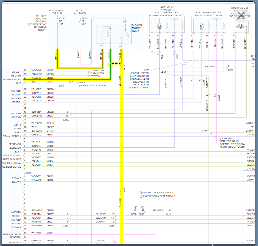
Task: Click the Expedition & Expedition EL note
Action: point(160,196)
